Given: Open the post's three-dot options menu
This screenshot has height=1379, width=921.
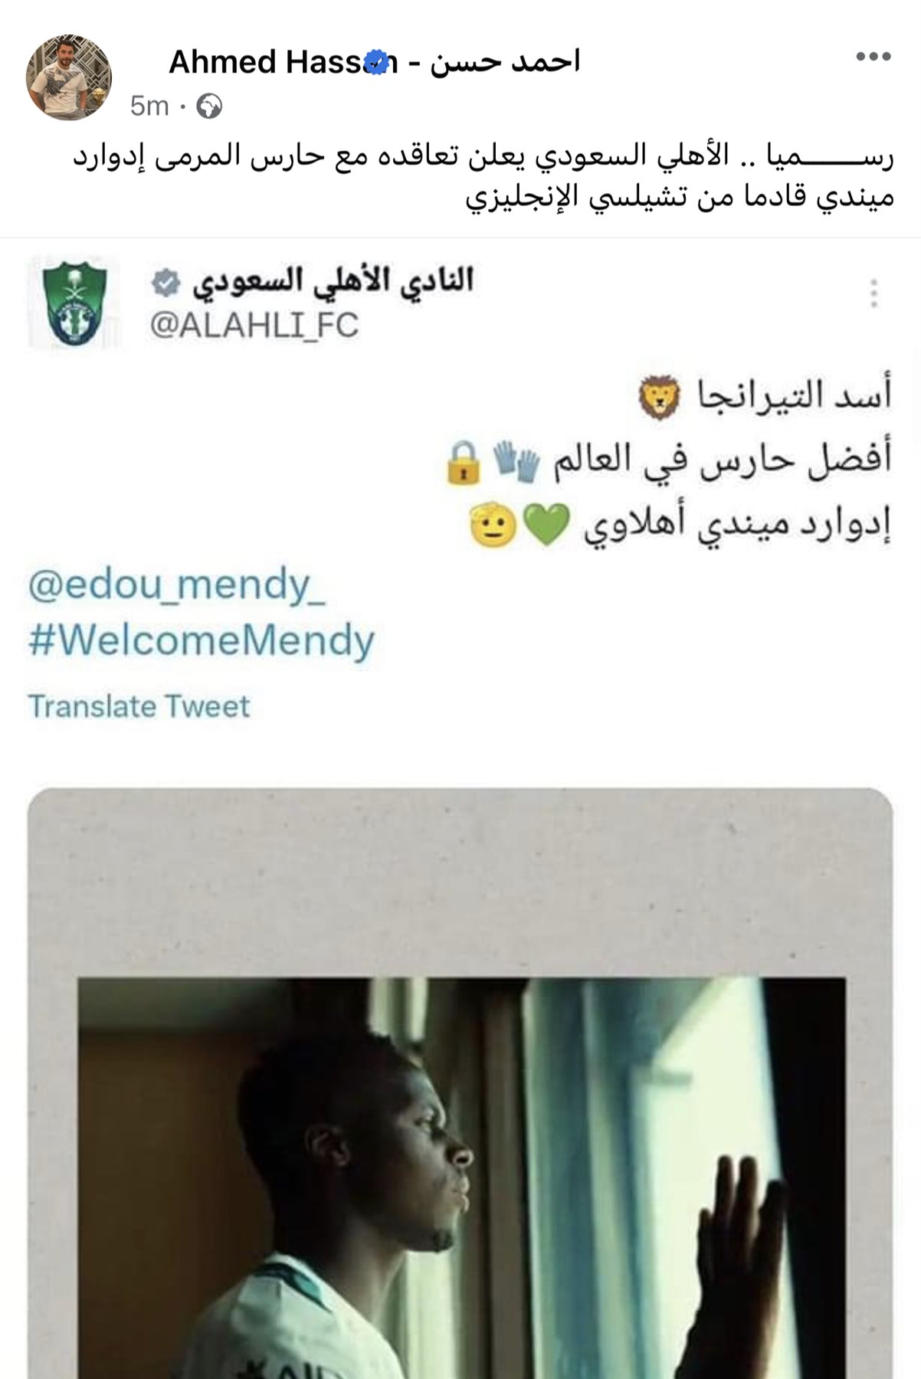Looking at the screenshot, I should click(873, 56).
